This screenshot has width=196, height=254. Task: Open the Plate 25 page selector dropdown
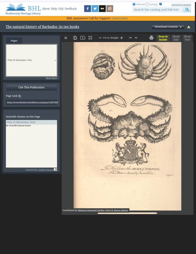(x=32, y=60)
